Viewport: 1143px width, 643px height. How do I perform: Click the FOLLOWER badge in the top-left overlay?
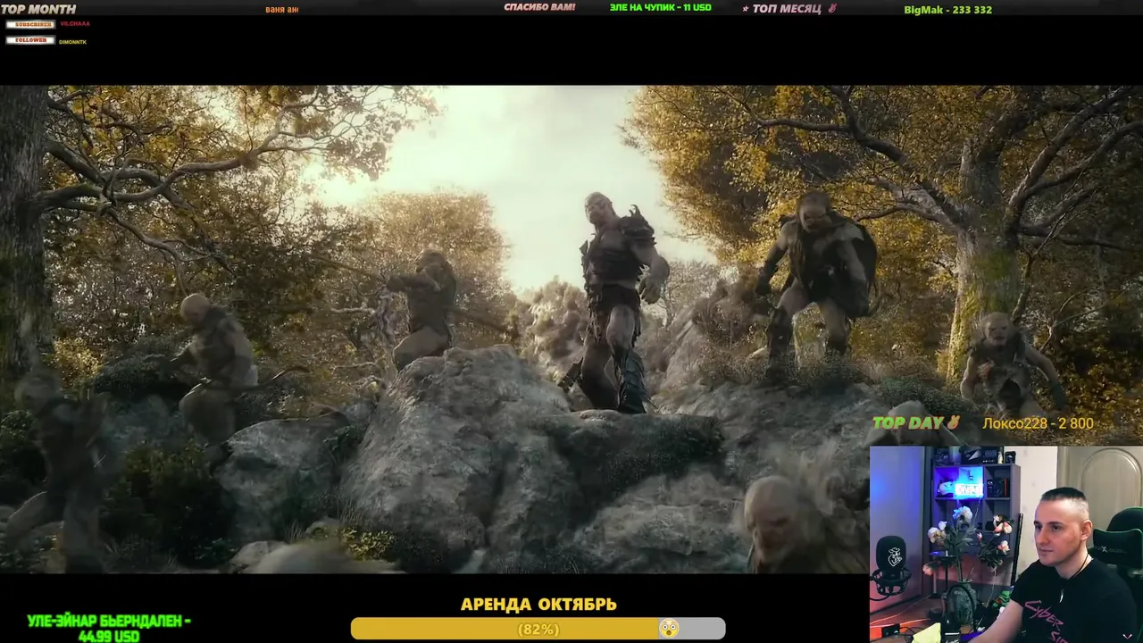tap(30, 40)
